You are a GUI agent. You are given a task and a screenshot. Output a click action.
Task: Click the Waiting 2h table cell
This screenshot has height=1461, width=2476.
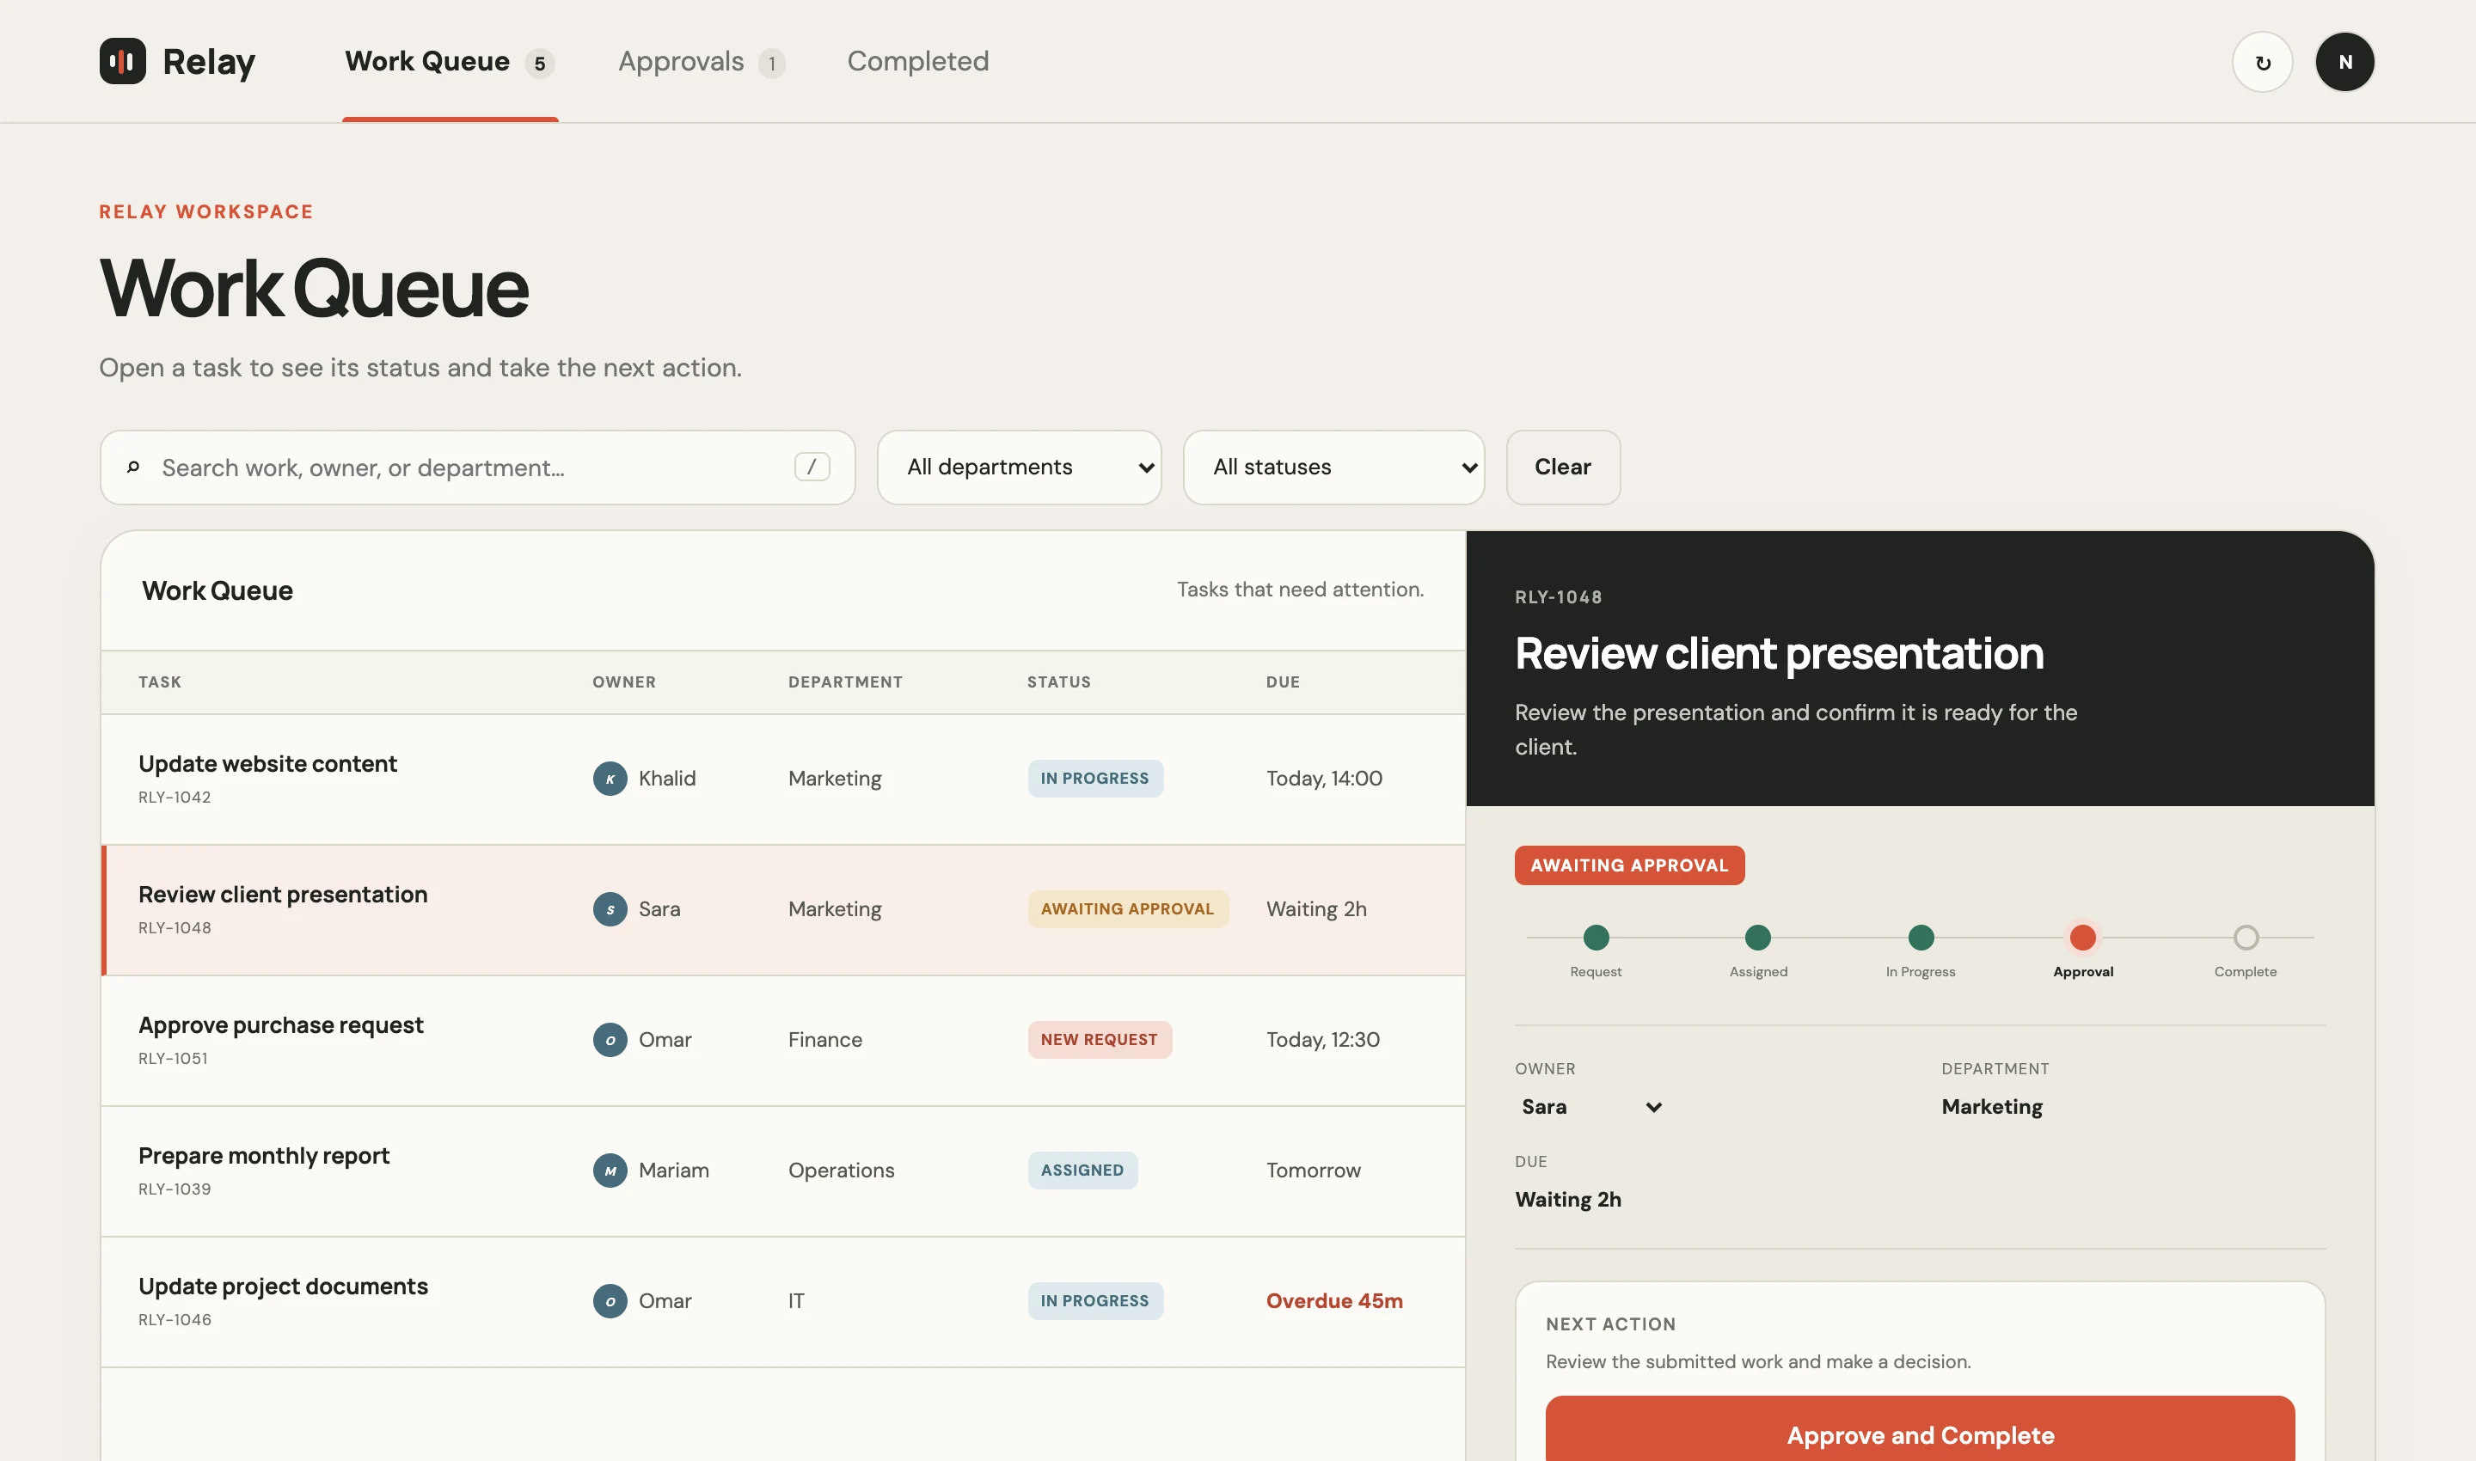[x=1316, y=909]
